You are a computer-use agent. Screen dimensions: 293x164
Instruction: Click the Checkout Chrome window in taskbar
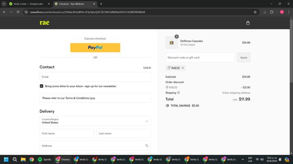pyautogui.click(x=63, y=159)
